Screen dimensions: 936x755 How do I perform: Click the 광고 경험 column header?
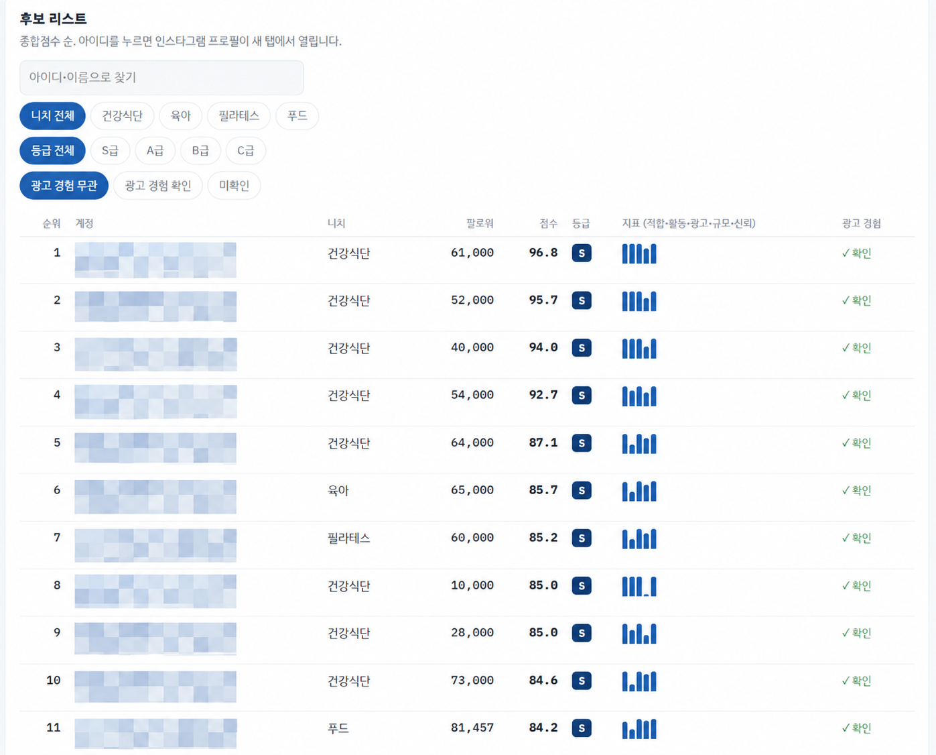tap(862, 223)
